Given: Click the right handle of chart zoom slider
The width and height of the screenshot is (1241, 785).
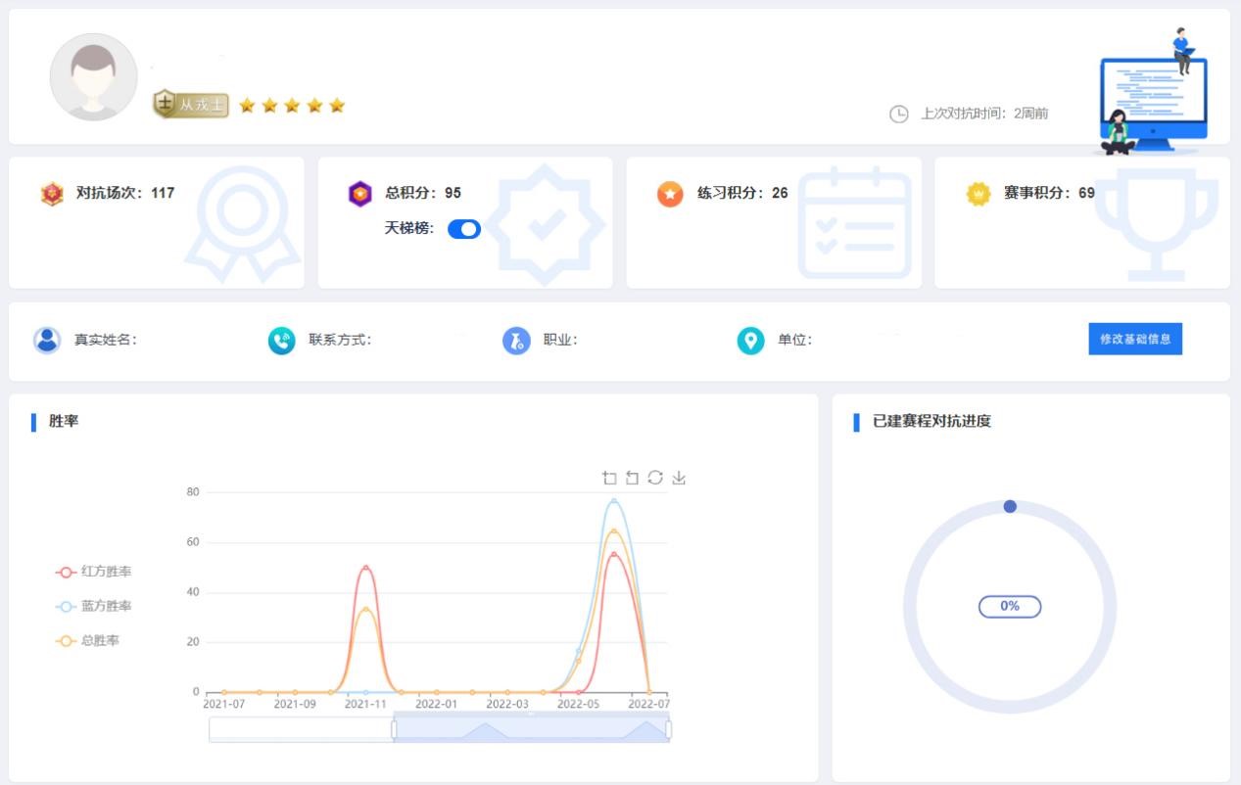Looking at the screenshot, I should coord(669,729).
